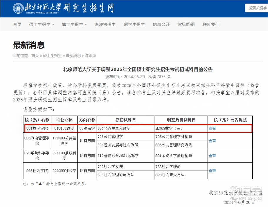Click the 搜索关键字 search input field

pos(257,8)
